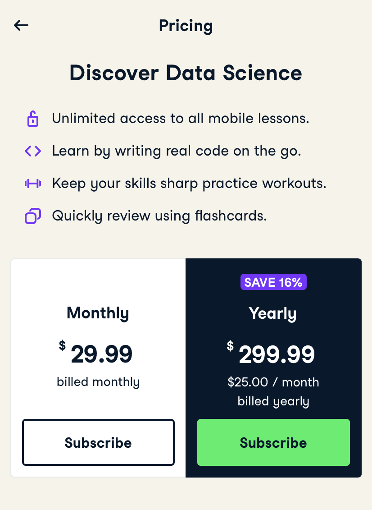372x510 pixels.
Task: Click the unlock padlock icon
Action: 32,119
